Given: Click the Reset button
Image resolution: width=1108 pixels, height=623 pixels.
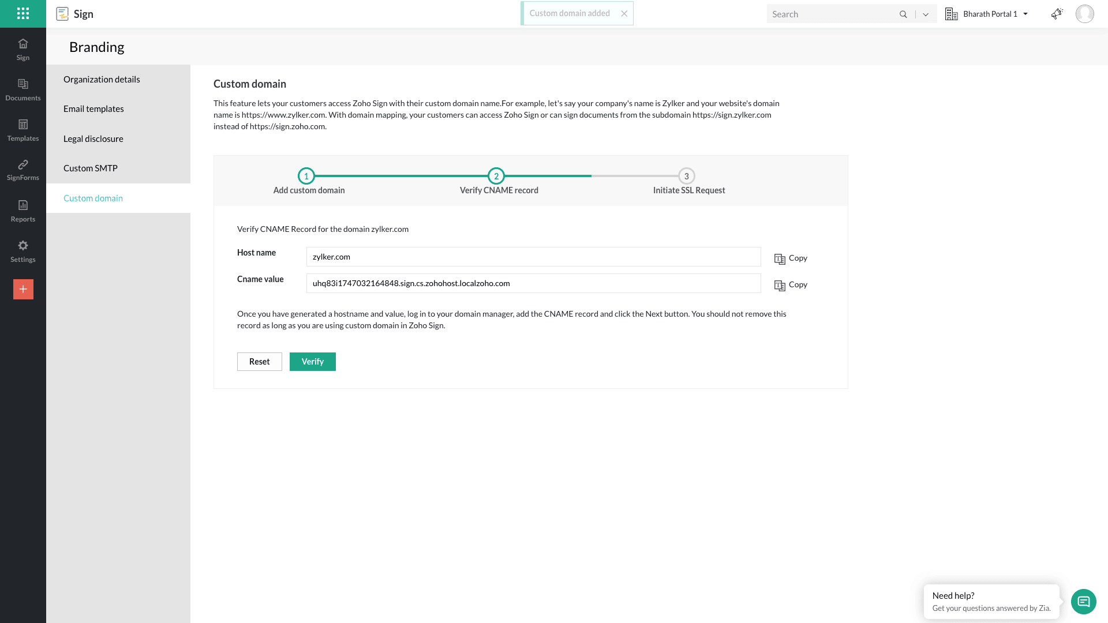Looking at the screenshot, I should point(259,362).
